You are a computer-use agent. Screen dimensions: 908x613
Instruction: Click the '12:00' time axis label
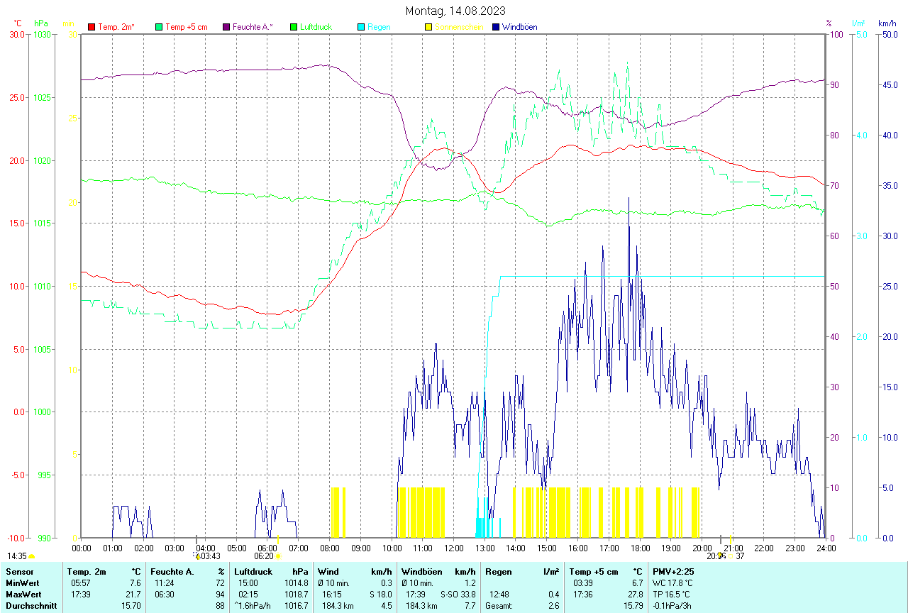tap(453, 548)
